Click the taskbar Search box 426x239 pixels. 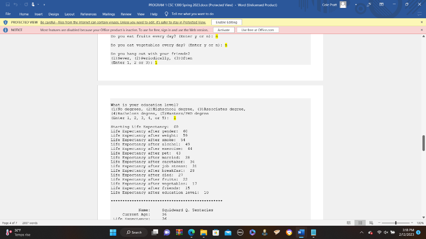(x=134, y=232)
